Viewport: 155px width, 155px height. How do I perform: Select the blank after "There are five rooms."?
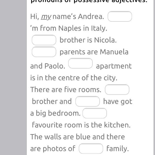coord(117,90)
